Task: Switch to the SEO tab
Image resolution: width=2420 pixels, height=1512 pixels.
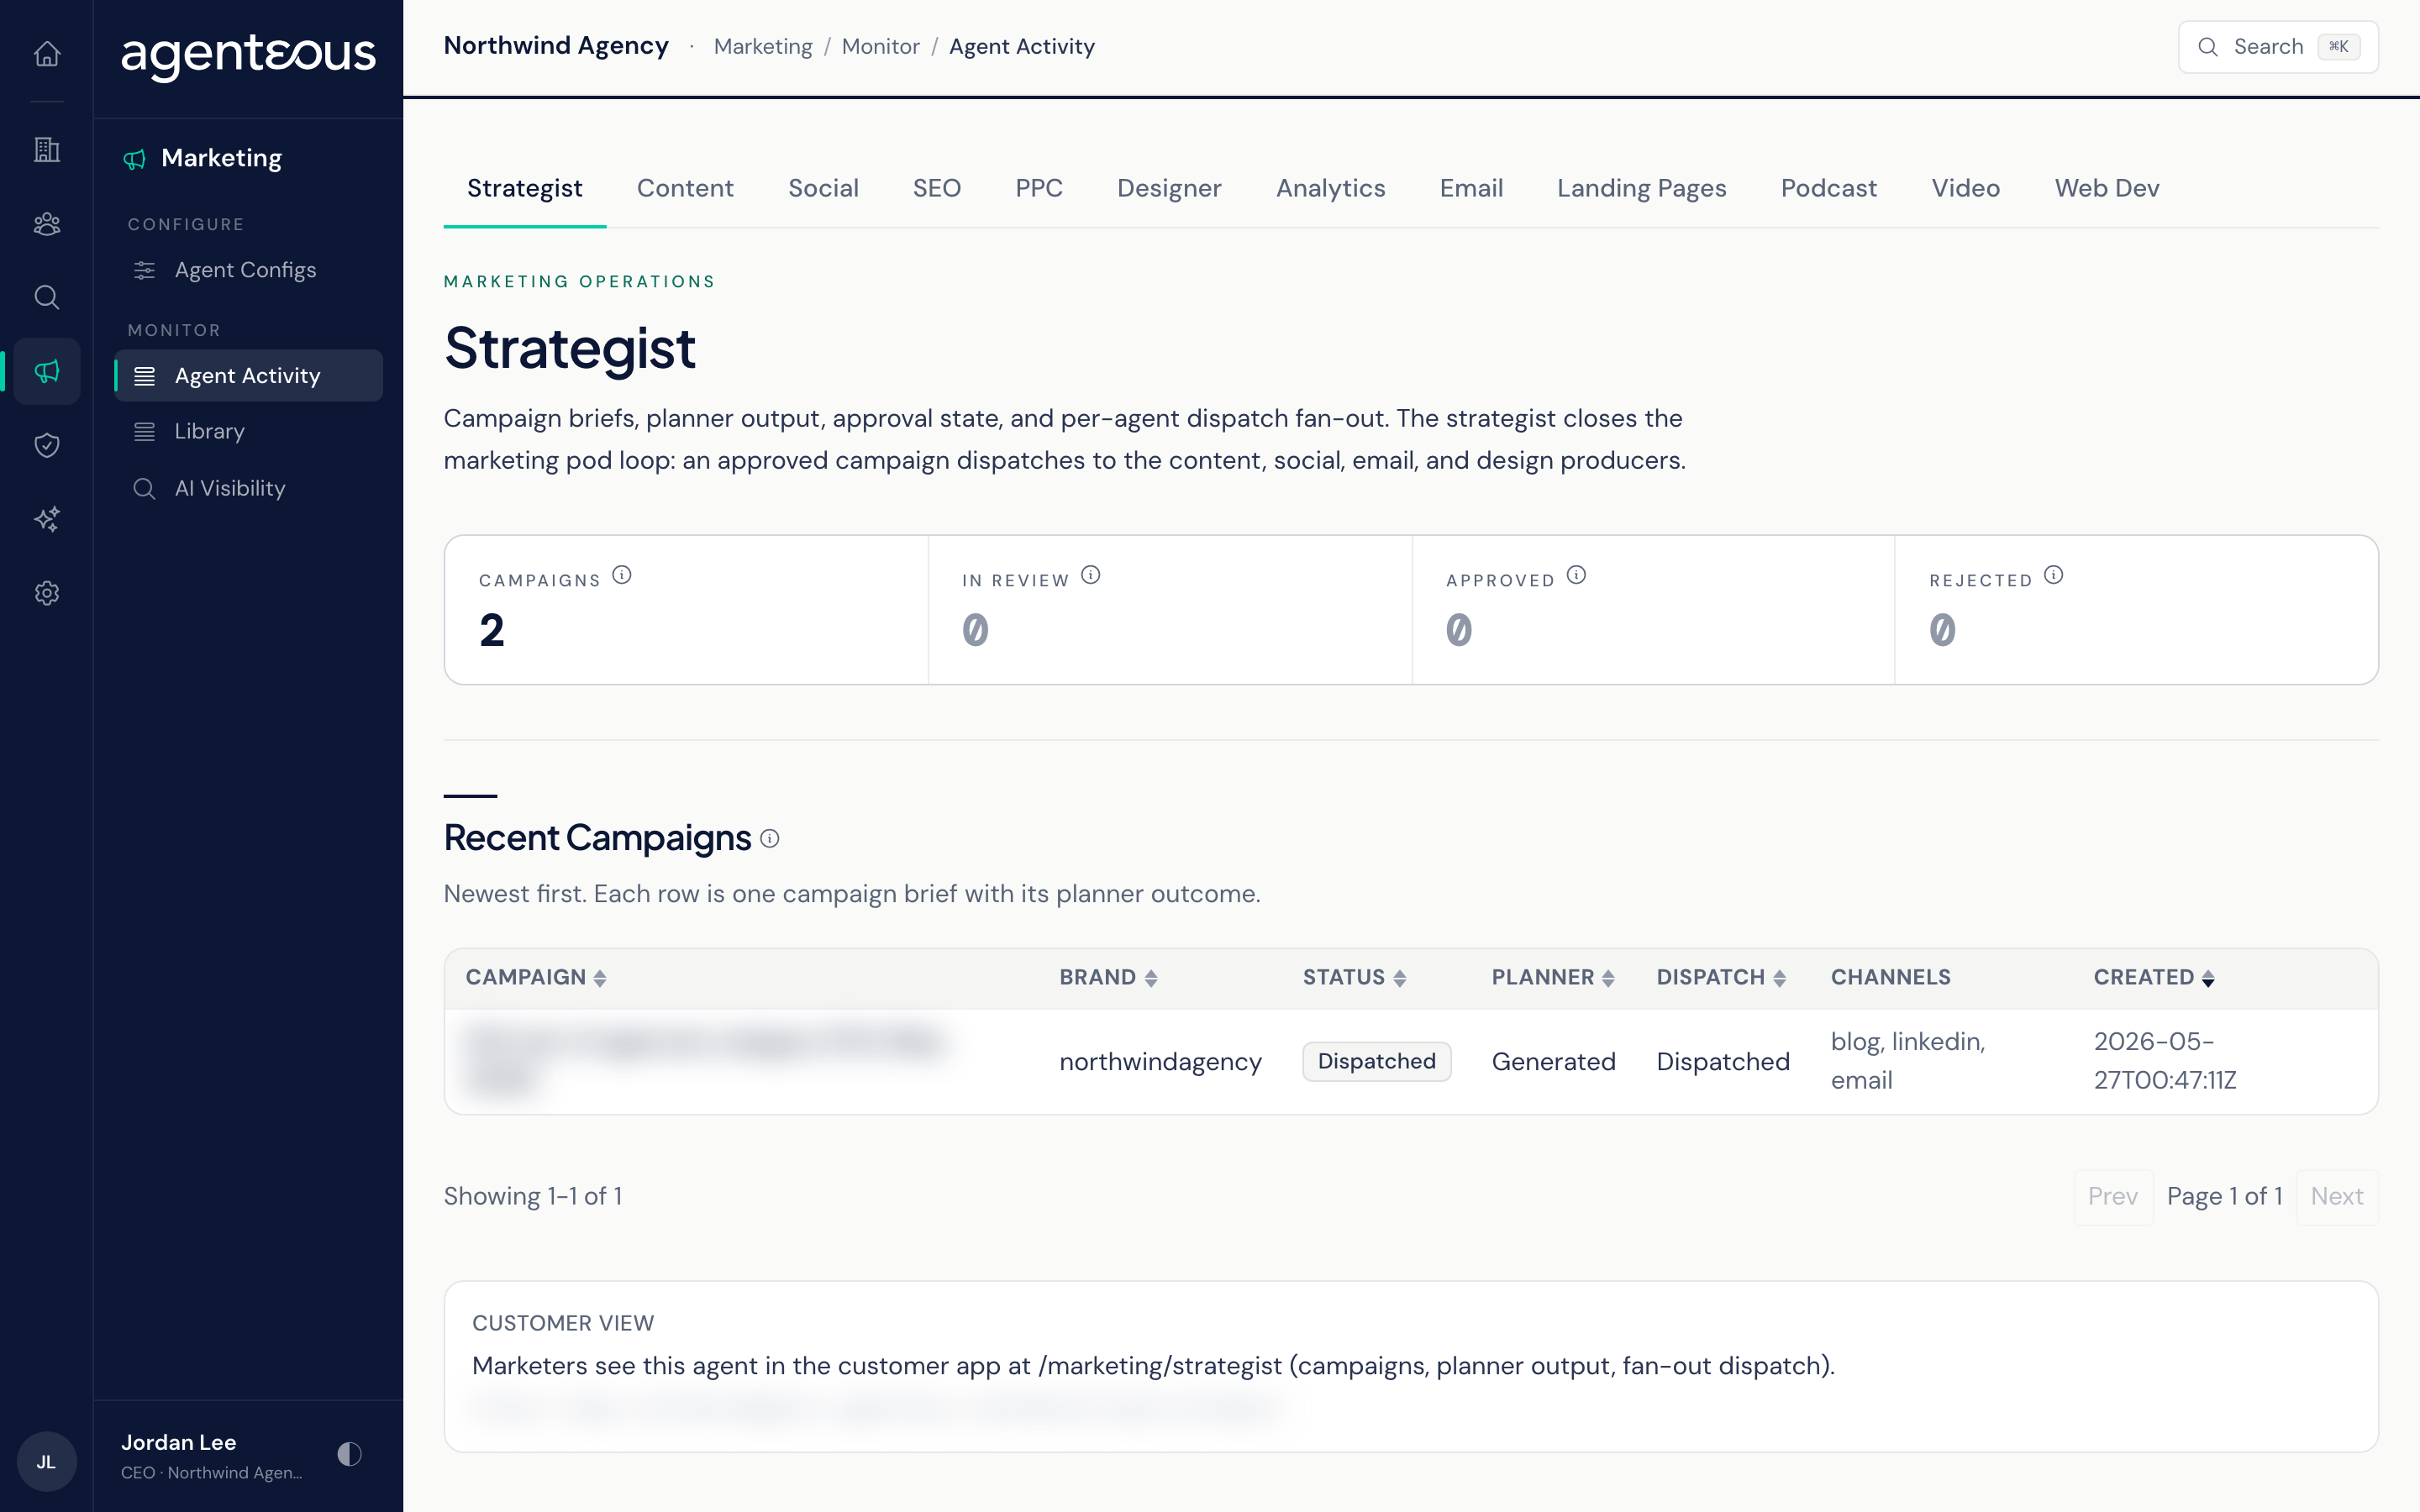Action: 937,188
